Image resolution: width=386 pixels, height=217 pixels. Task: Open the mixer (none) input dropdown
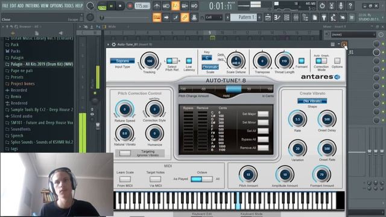point(353,35)
